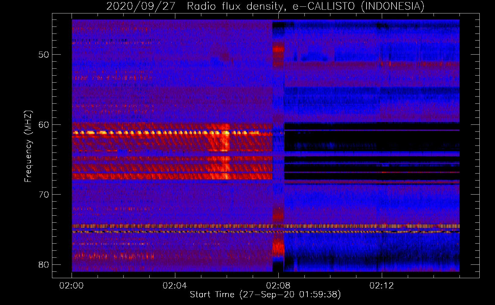Click the '02:00' time tick label
The width and height of the screenshot is (495, 305).
point(72,286)
